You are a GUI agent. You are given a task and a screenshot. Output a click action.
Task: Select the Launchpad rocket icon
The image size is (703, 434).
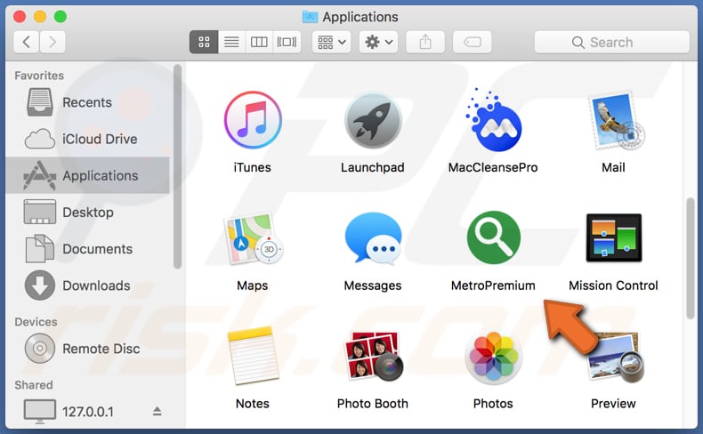373,120
